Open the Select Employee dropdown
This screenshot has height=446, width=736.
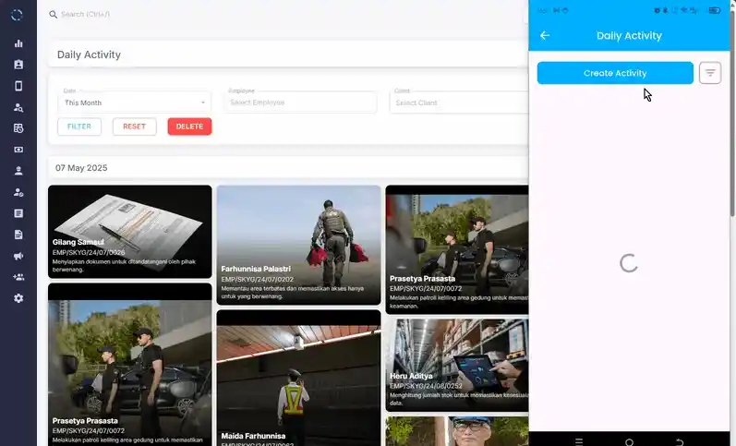click(x=300, y=102)
